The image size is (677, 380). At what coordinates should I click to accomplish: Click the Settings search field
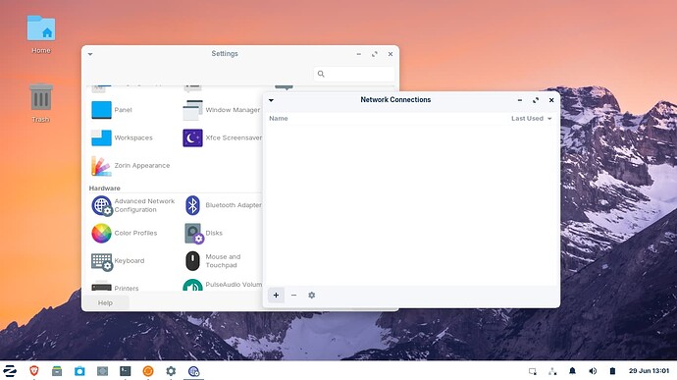pos(354,74)
